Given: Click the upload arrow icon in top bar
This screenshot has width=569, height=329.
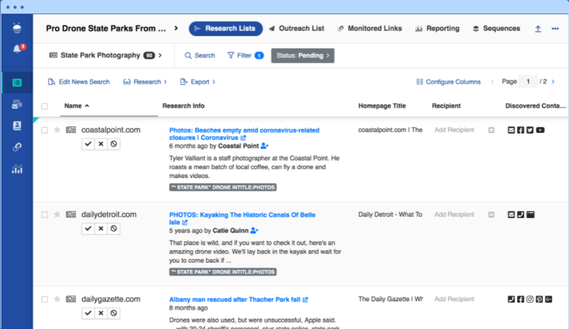Looking at the screenshot, I should (538, 28).
